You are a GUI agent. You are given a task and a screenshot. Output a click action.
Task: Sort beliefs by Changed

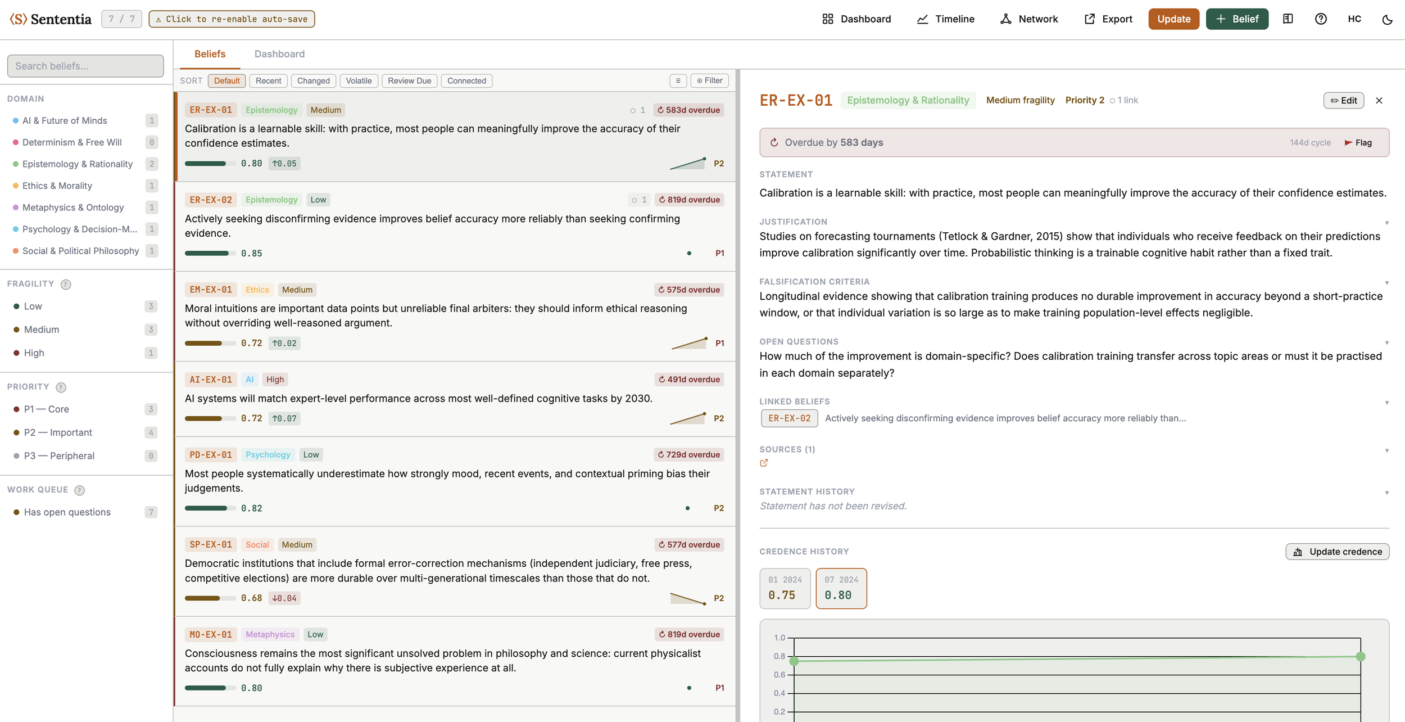pyautogui.click(x=313, y=80)
